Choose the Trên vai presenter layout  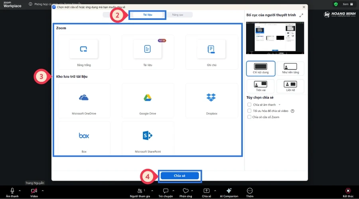point(260,86)
